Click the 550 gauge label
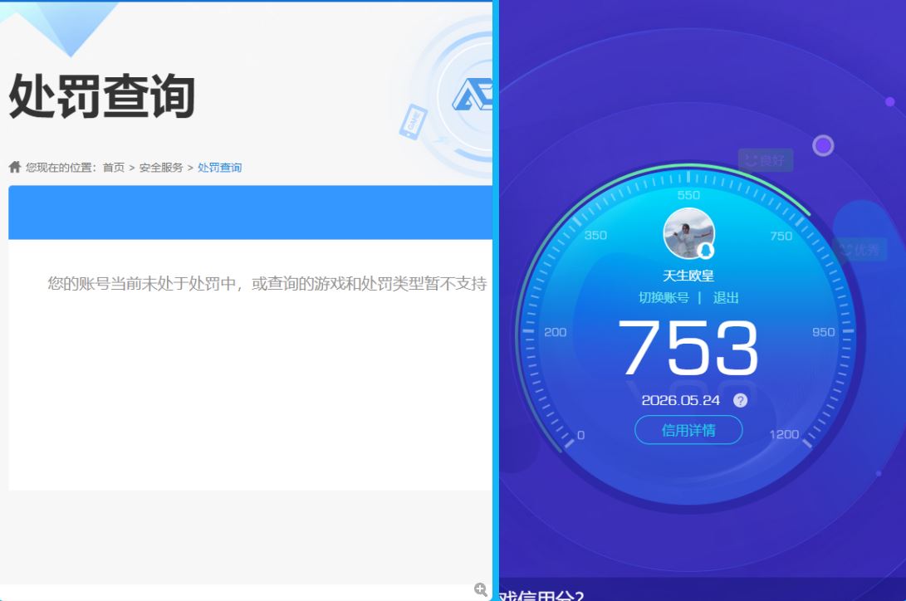Viewport: 906px width, 601px height. (688, 195)
